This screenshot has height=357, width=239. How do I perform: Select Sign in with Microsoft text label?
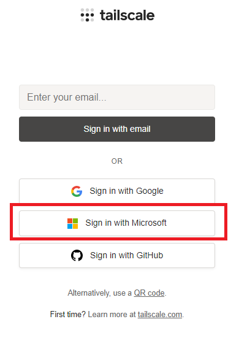(126, 223)
